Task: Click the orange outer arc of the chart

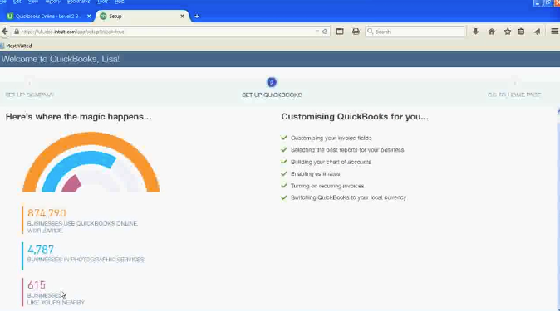Action: tap(91, 138)
